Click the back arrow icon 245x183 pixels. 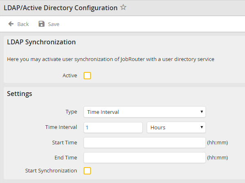pos(11,24)
